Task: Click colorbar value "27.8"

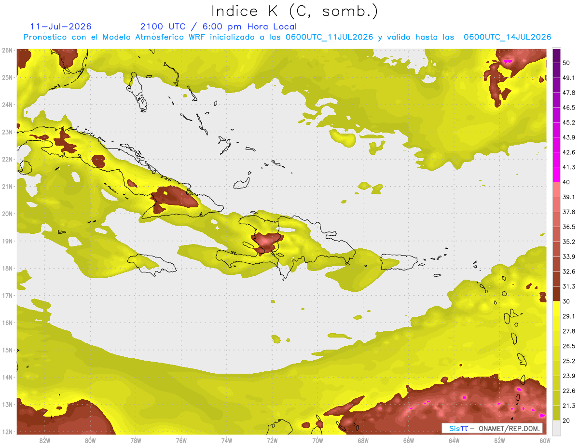Action: 568,331
